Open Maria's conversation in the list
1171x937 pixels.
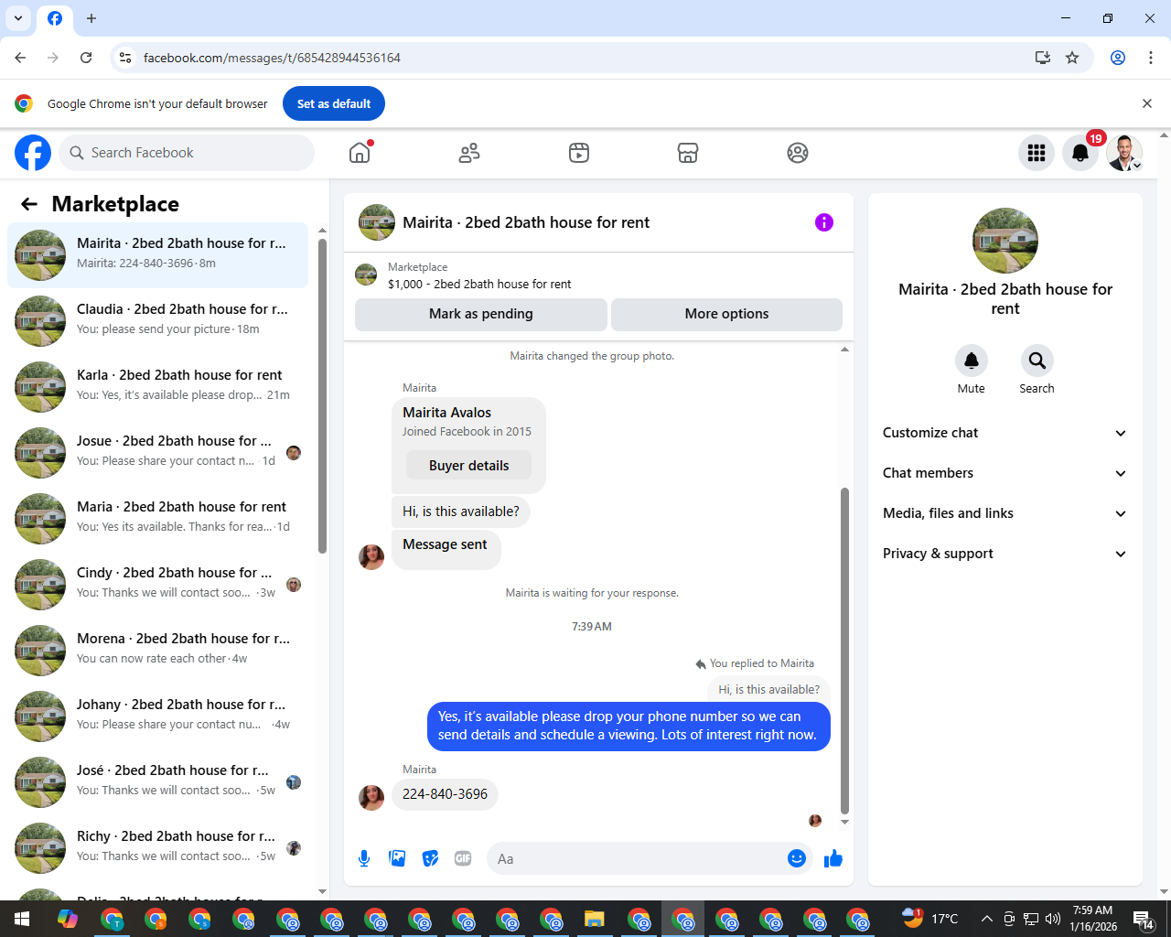(157, 518)
